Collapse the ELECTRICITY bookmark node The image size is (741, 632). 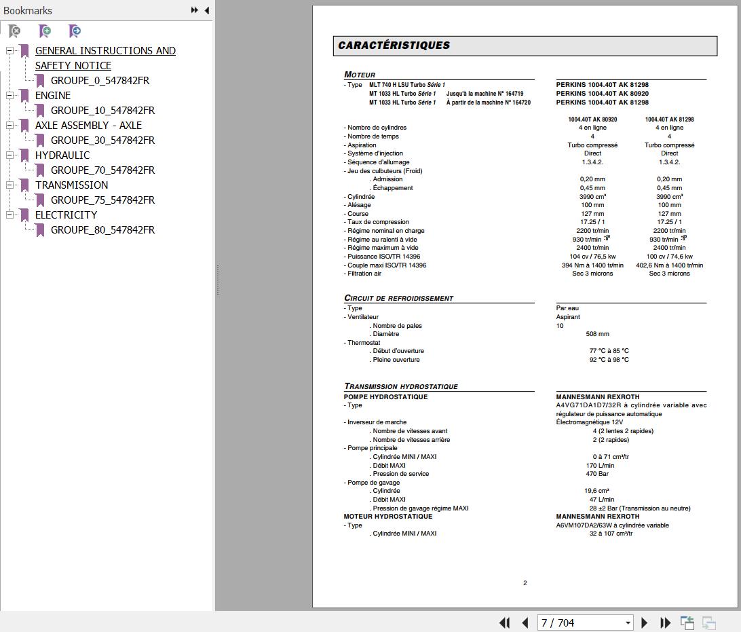pyautogui.click(x=9, y=215)
